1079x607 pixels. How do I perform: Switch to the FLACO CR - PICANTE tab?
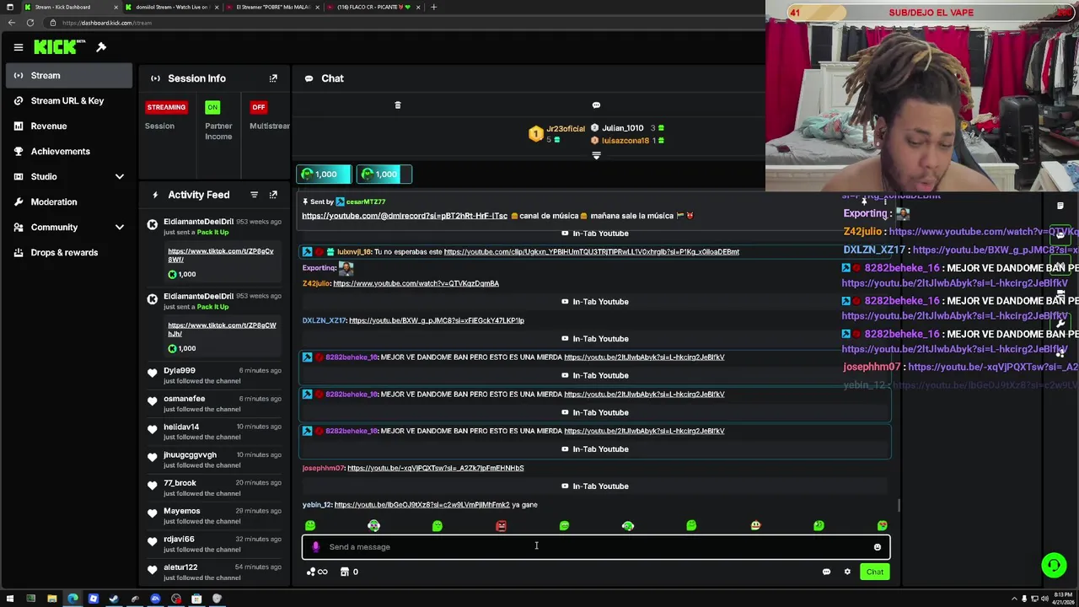(373, 7)
